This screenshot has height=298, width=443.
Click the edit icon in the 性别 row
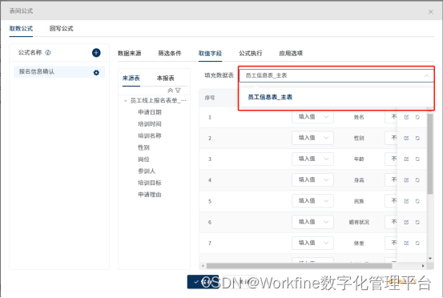coord(406,138)
